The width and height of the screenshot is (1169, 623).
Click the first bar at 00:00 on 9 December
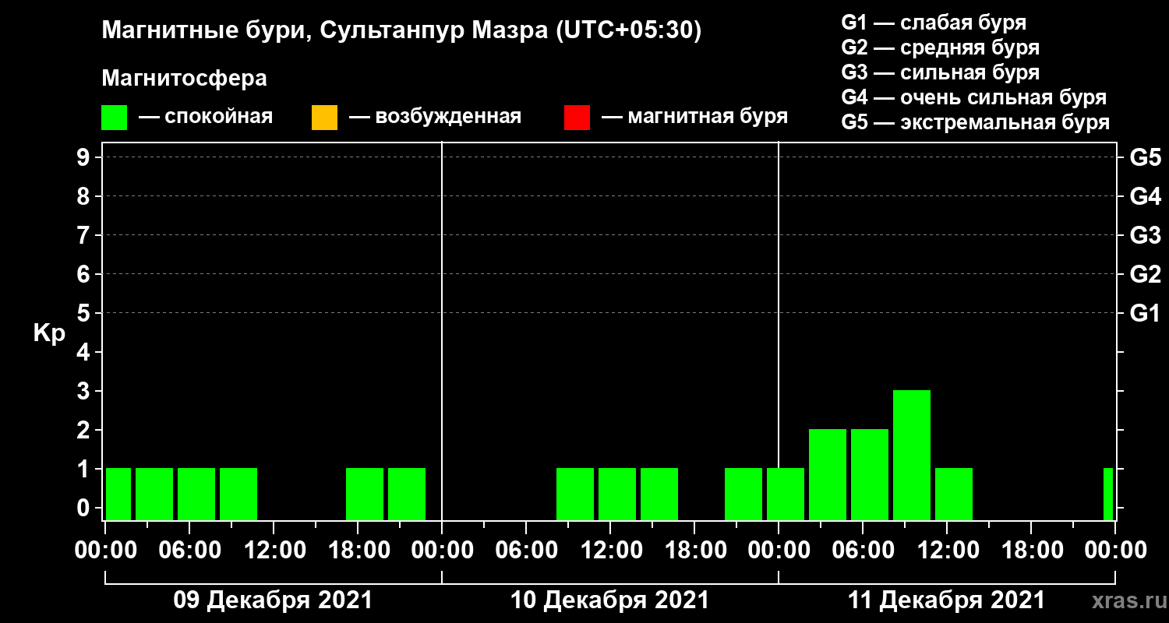coord(118,494)
